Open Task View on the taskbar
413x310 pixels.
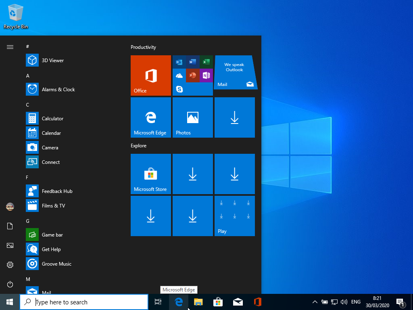click(x=158, y=302)
